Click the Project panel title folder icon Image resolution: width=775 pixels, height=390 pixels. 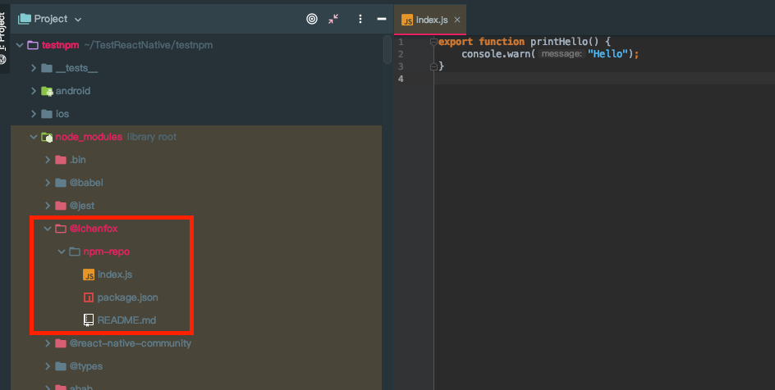(x=25, y=19)
